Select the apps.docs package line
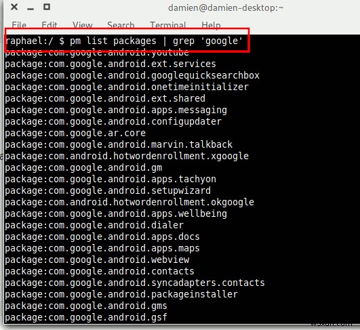 pyautogui.click(x=102, y=237)
